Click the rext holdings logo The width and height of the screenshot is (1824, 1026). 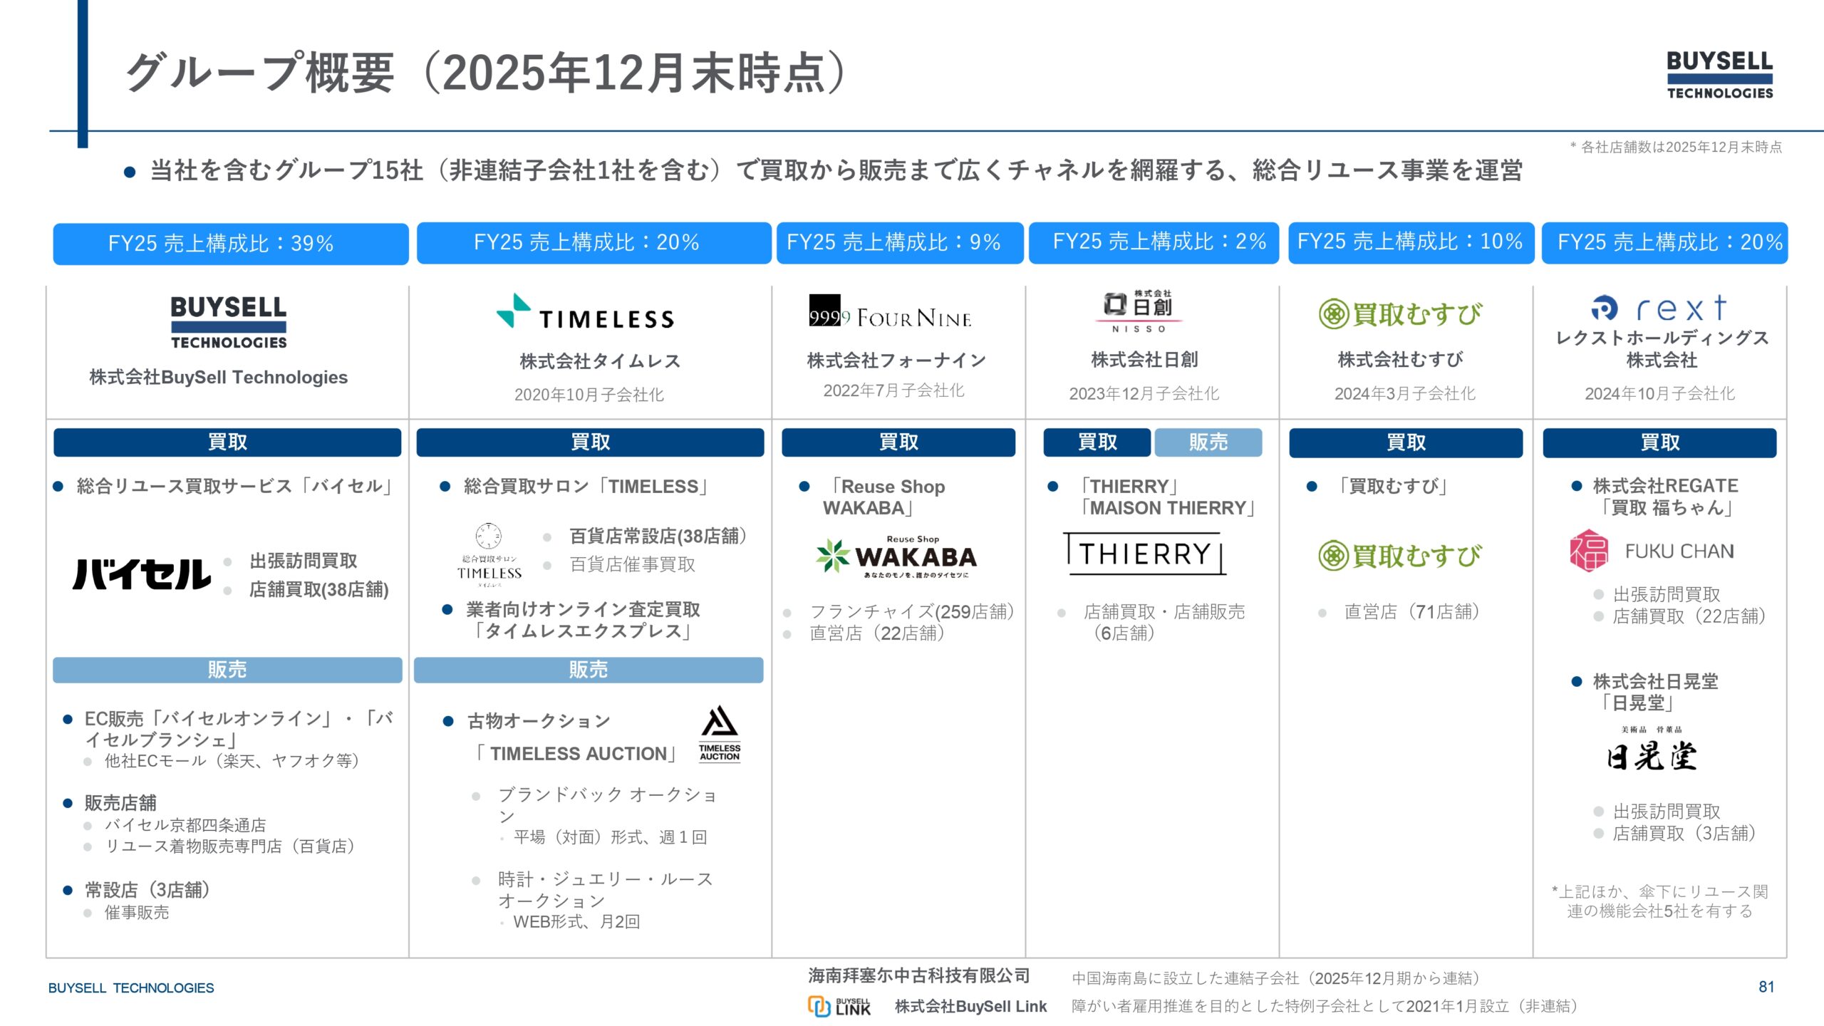(1660, 309)
